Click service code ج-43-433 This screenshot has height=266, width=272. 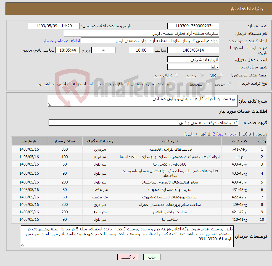[239, 164]
